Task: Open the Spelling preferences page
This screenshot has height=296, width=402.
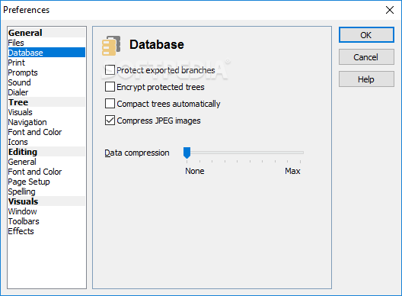Action: pos(46,191)
